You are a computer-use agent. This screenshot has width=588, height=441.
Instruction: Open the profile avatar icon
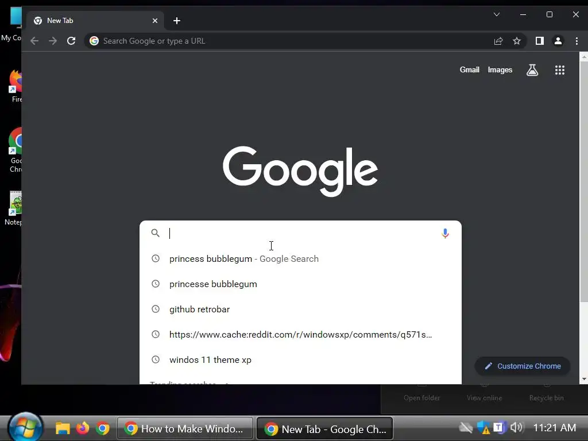(x=558, y=41)
